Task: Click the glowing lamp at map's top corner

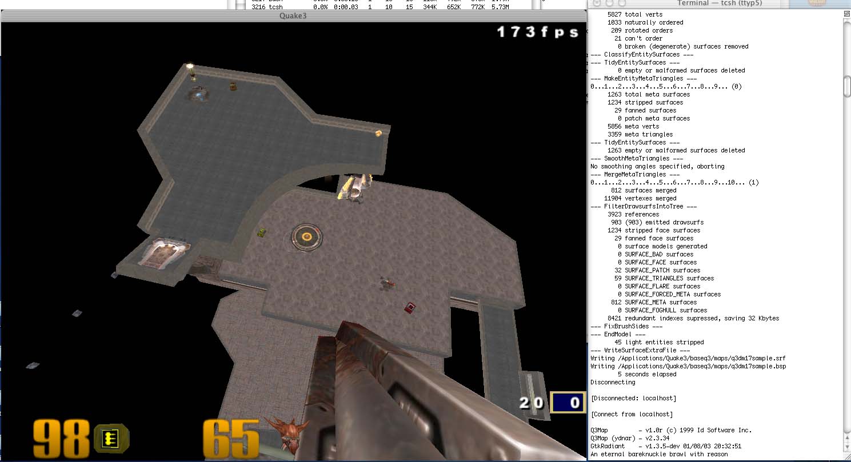Action: [x=190, y=67]
